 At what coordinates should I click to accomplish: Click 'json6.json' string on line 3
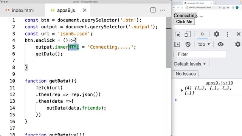(x=74, y=34)
